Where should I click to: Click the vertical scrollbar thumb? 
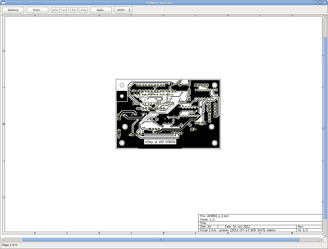pyautogui.click(x=325, y=128)
